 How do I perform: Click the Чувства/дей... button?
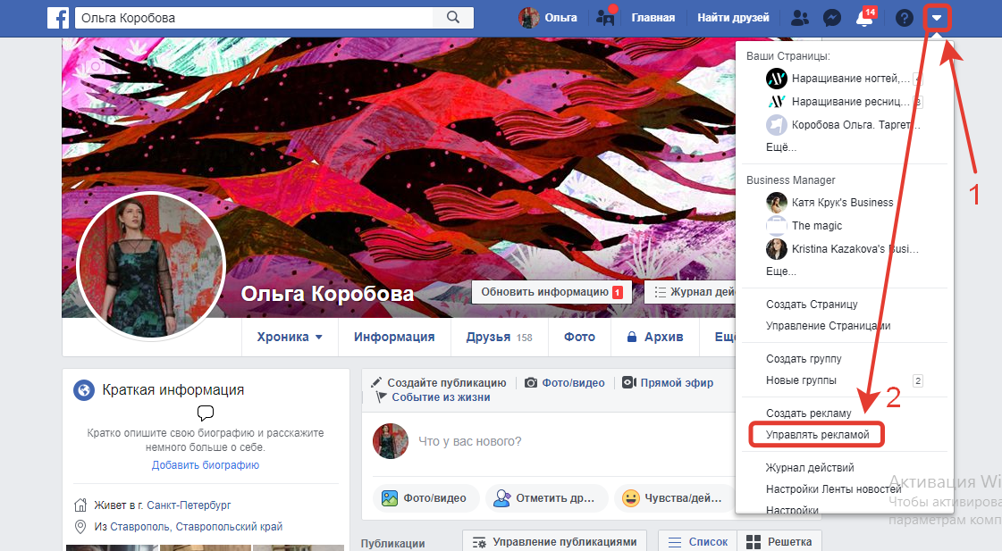tap(673, 498)
